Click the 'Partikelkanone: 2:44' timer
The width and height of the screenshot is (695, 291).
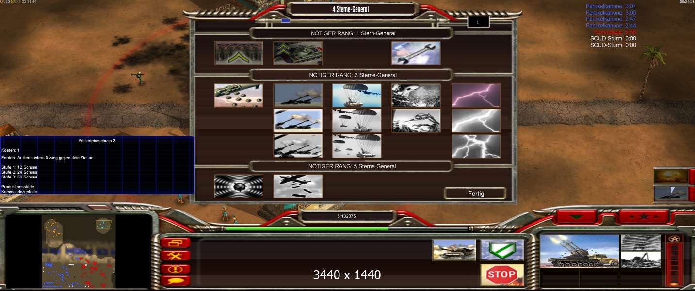point(611,25)
